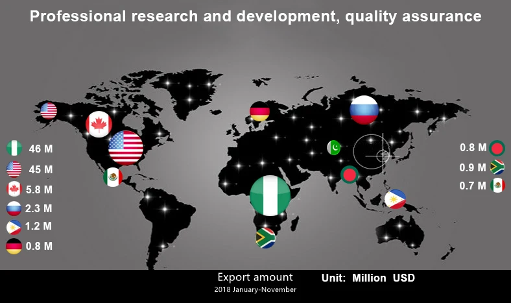
Task: Select the large US flag on the map
Action: pyautogui.click(x=126, y=148)
